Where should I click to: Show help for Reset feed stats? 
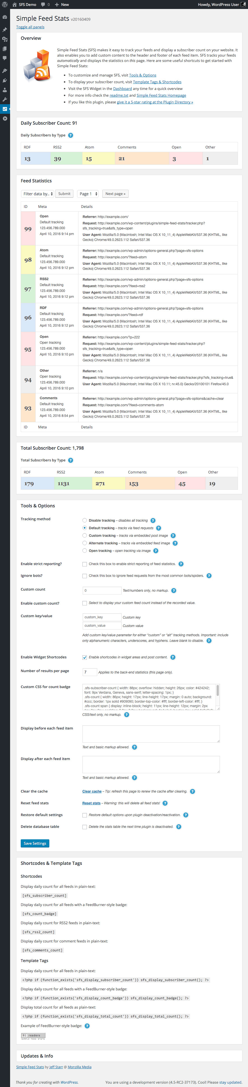[165, 803]
